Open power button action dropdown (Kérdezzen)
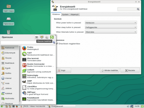Image resolution: width=144 pixels, height=108 pixels. (x=111, y=23)
